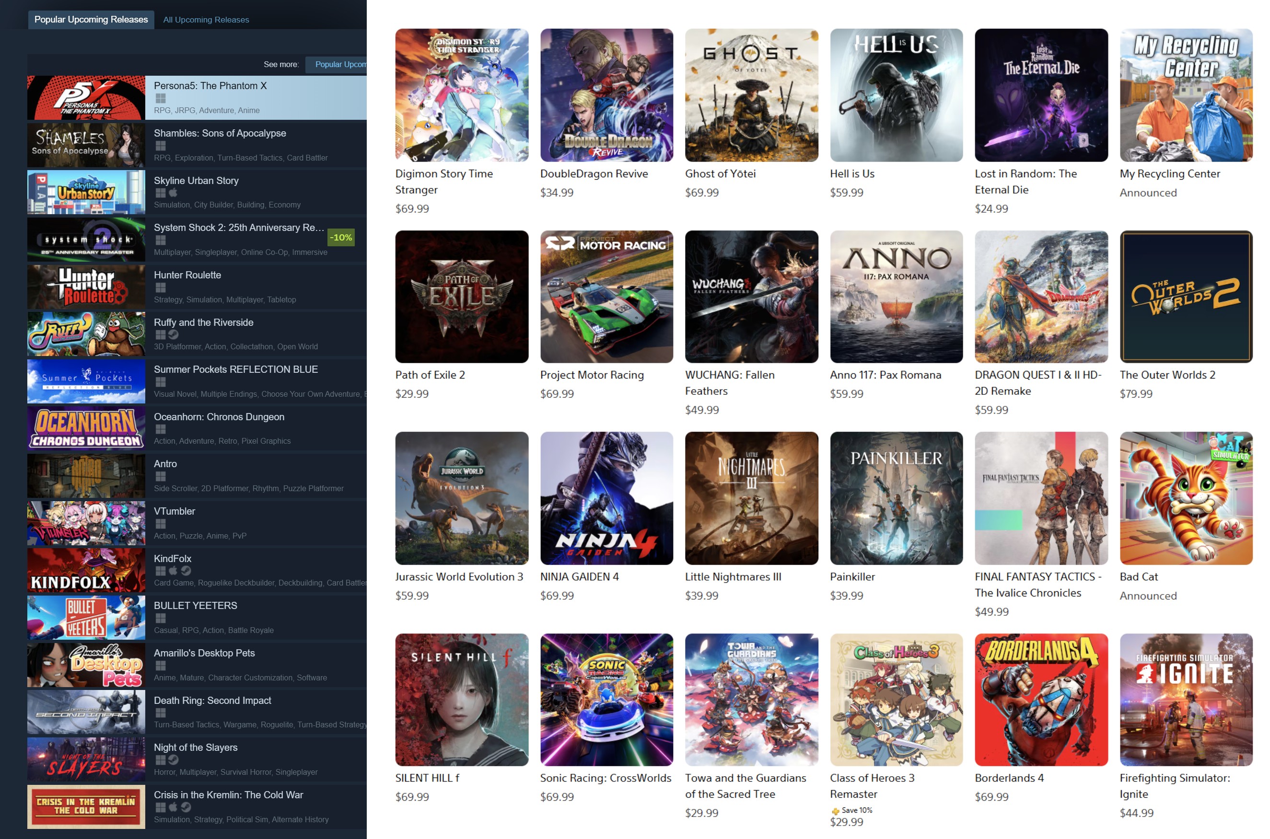Click SteamOS icon under Ruffy and the Riverside
The image size is (1270, 839).
point(173,334)
